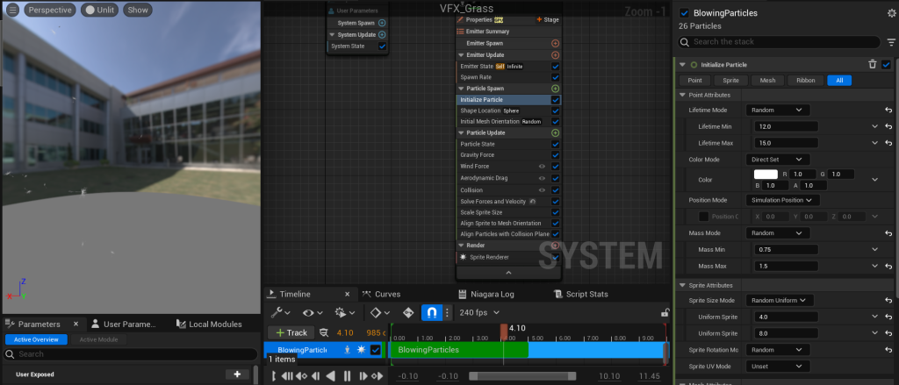Disable the Gravity Force module checkbox
899x385 pixels.
point(555,155)
